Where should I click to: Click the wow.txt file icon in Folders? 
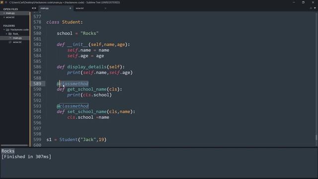(10, 42)
